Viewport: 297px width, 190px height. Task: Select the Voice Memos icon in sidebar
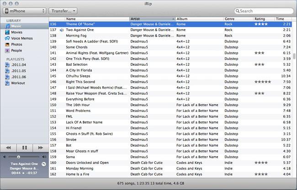tap(8, 38)
